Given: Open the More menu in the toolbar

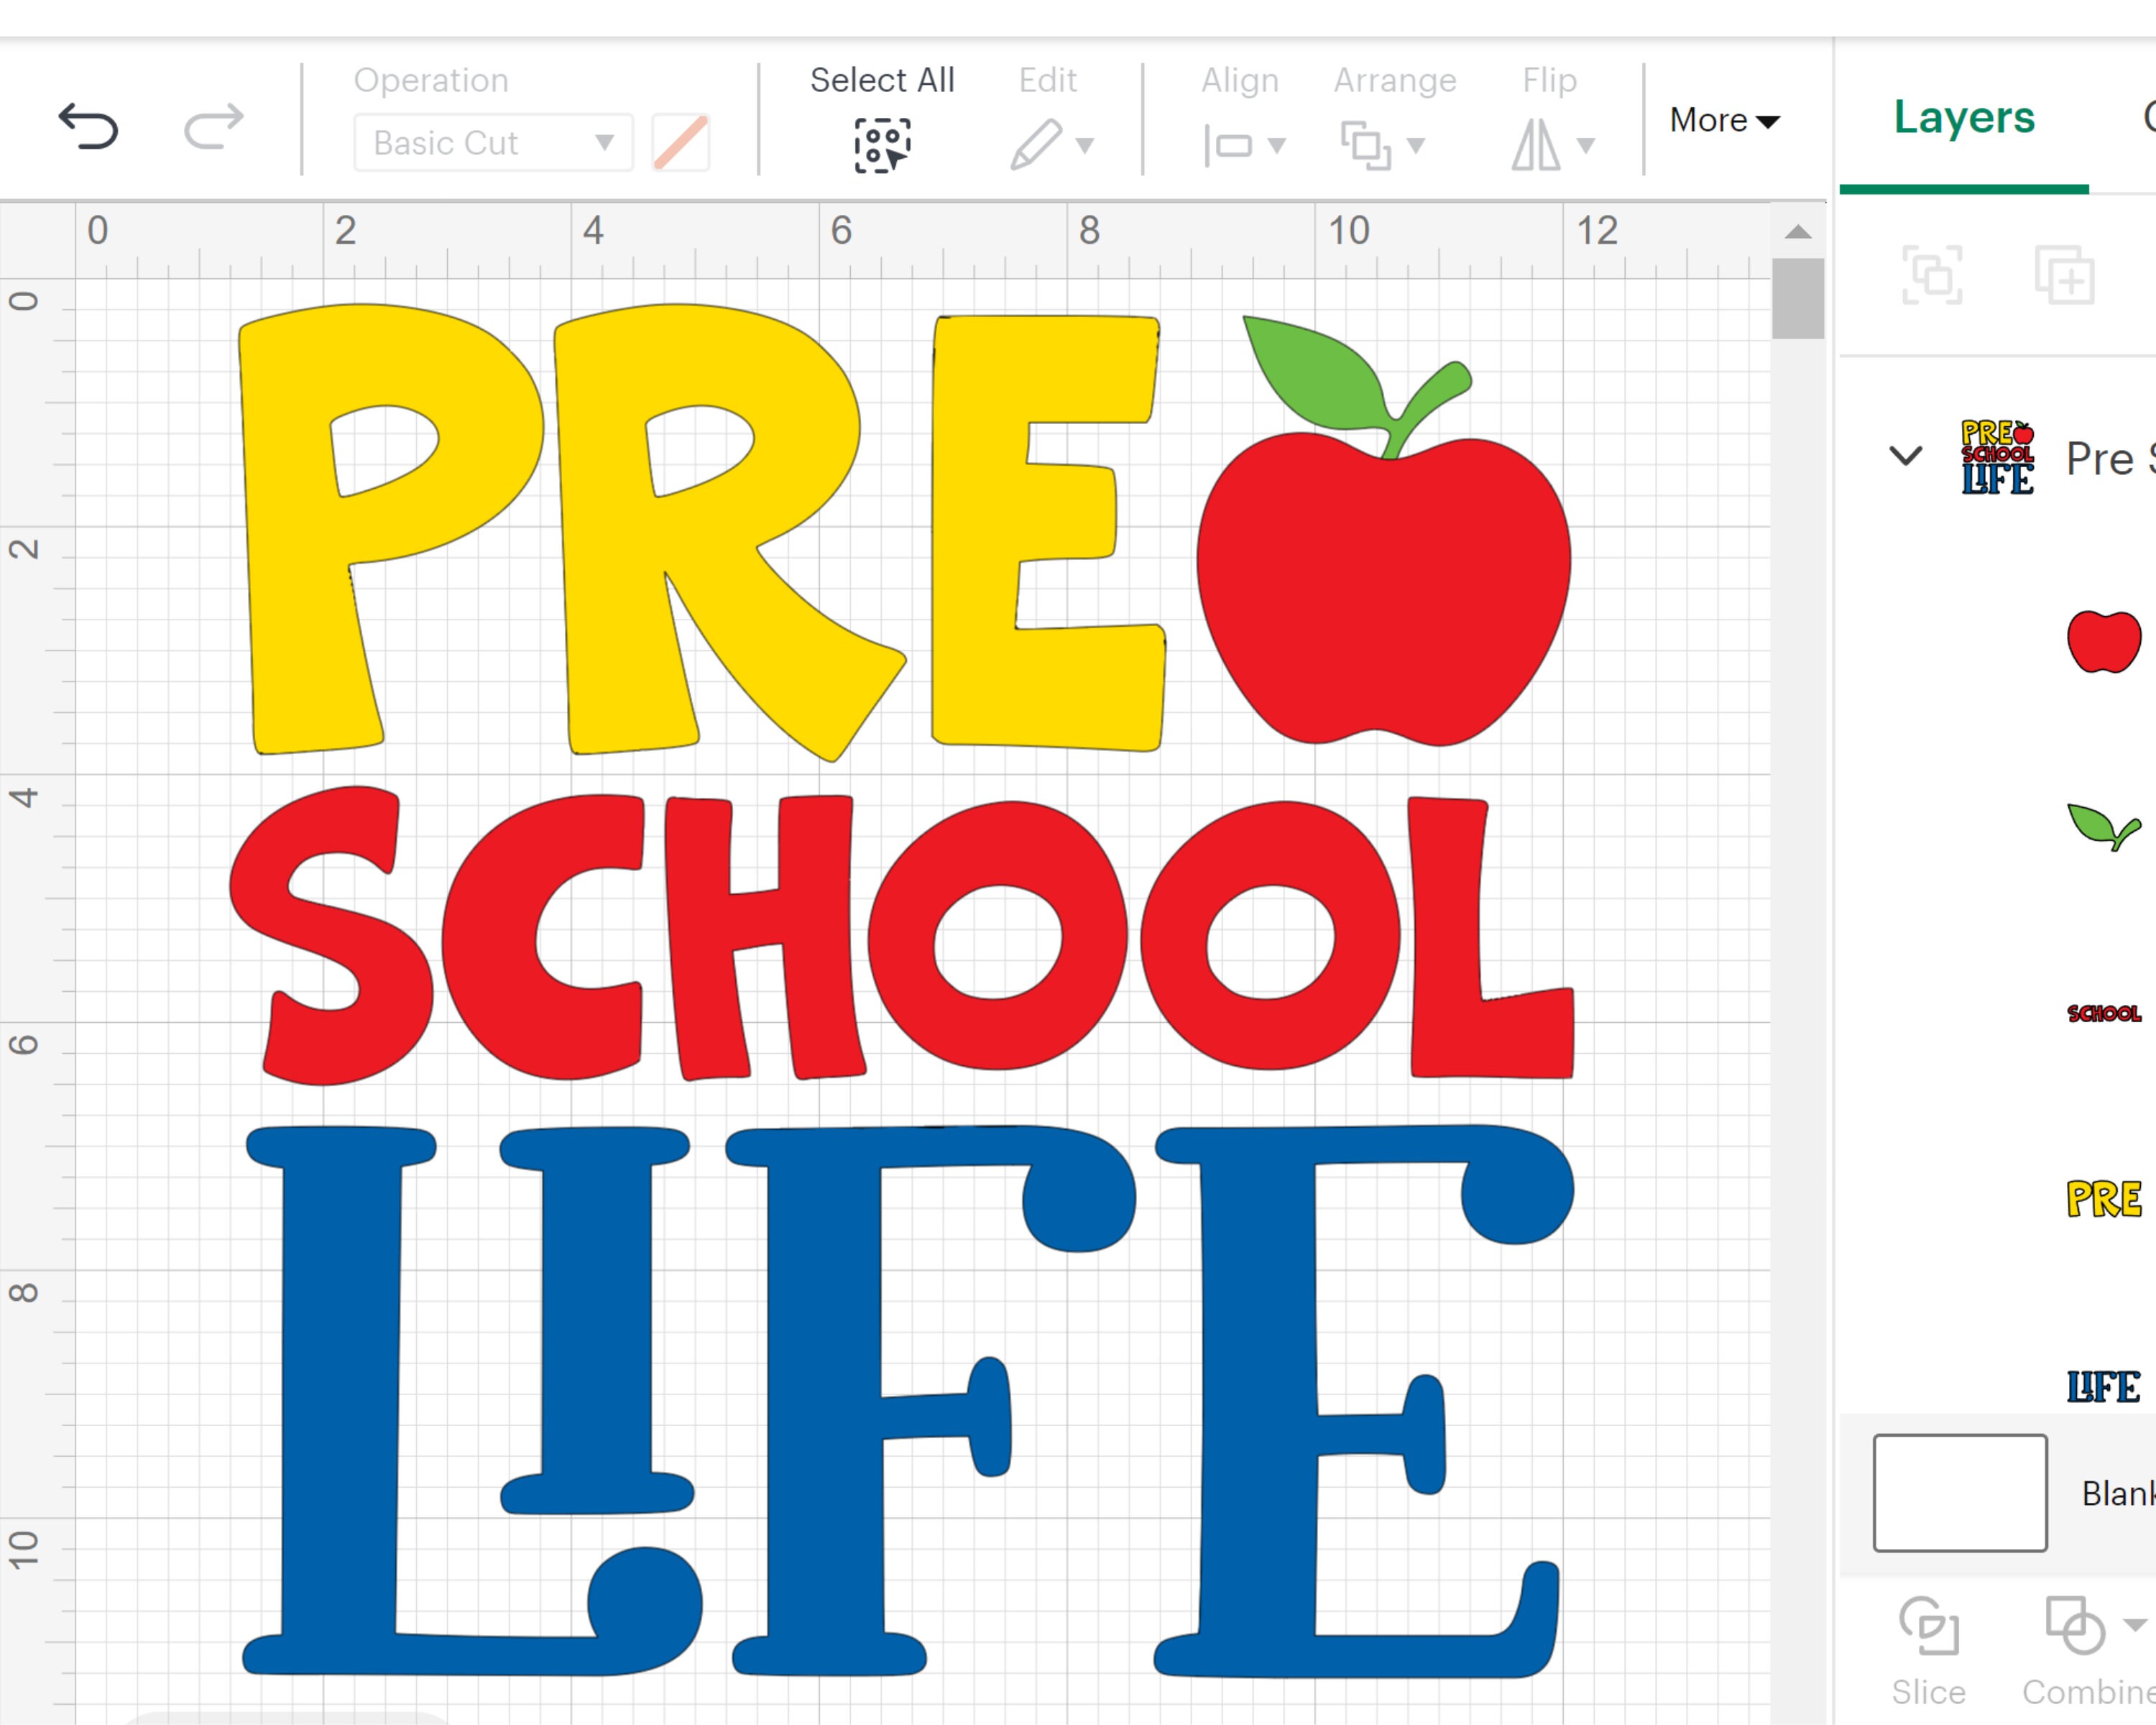Looking at the screenshot, I should click(x=1721, y=120).
